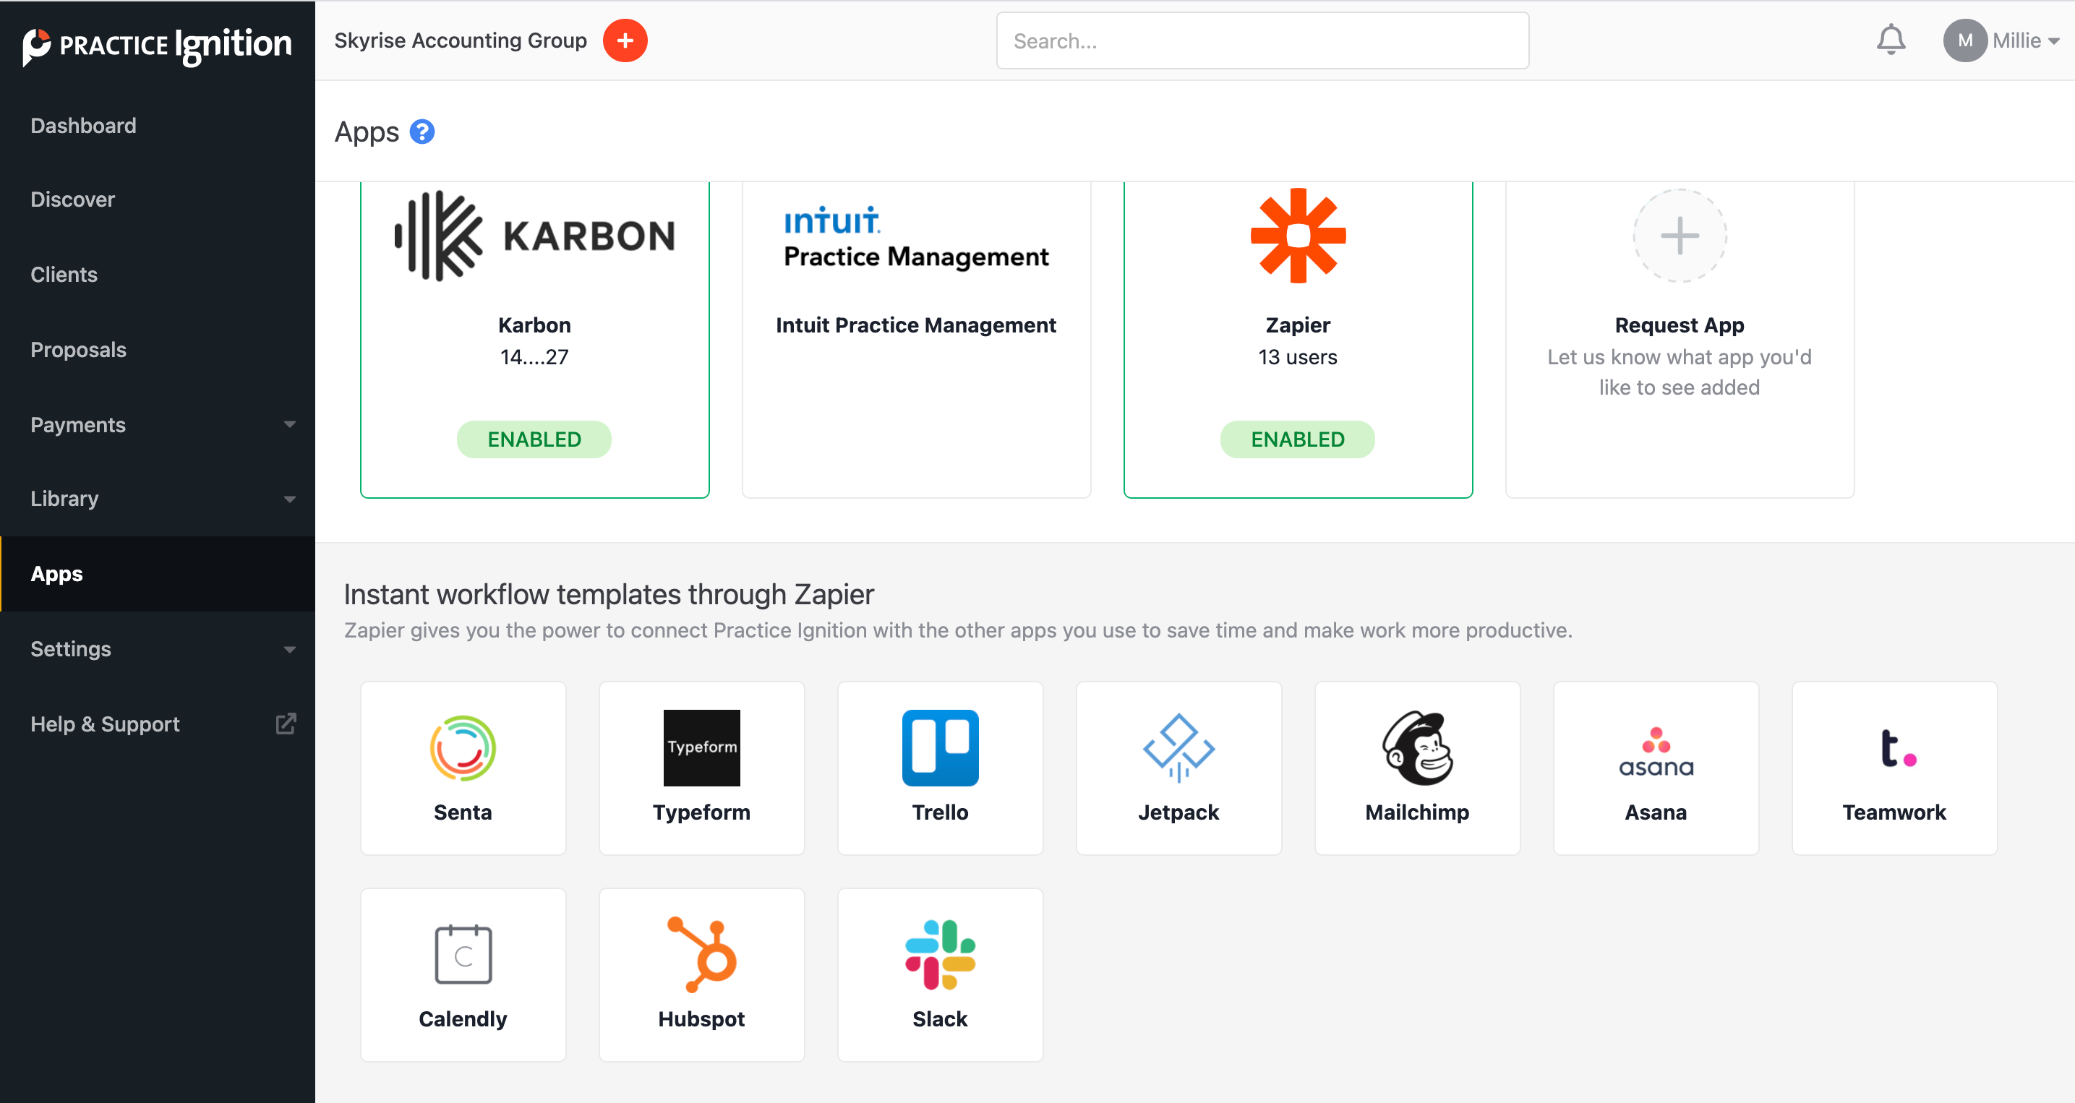Screen dimensions: 2075x1103
Task: Open the notifications bell
Action: [x=1891, y=40]
